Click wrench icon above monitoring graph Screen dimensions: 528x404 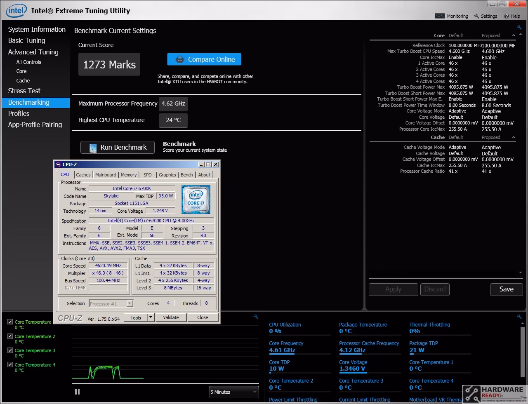click(256, 317)
